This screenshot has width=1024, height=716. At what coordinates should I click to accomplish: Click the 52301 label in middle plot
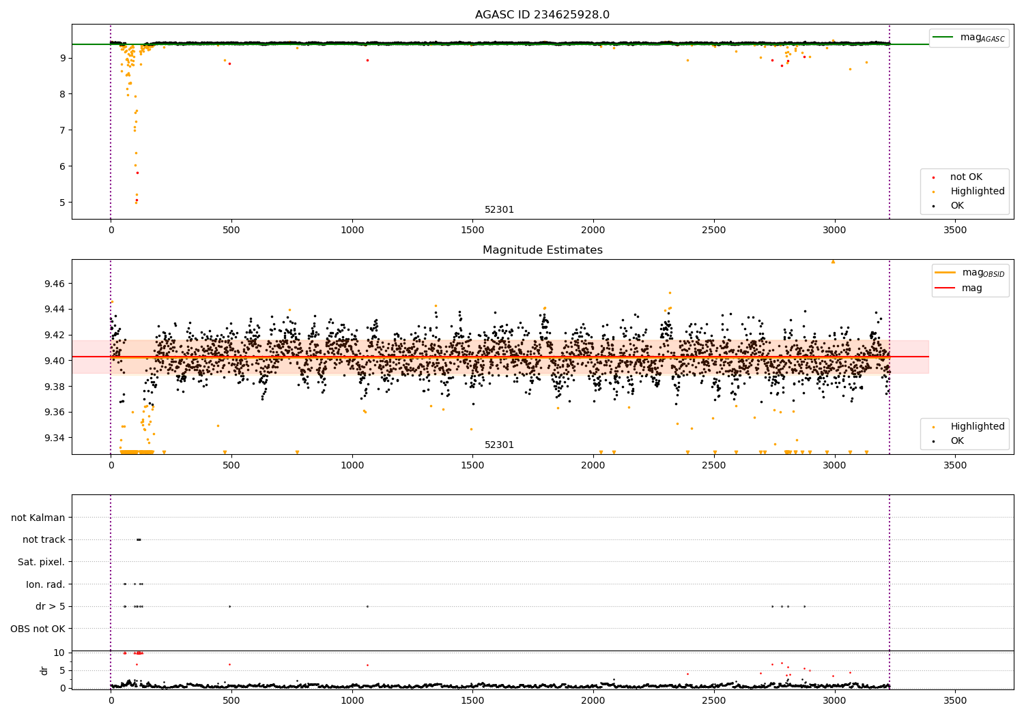tap(499, 445)
